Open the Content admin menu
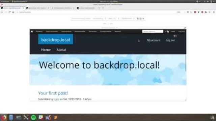Screen dimensions: 216x121 39,32
